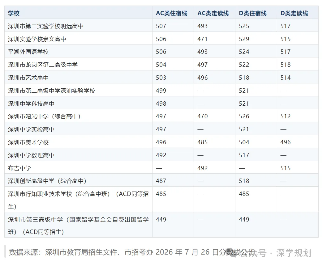This screenshot has width=322, height=266.
Task: Click D类住宿线 value 449 for 第三高级中学
Action: click(x=244, y=219)
